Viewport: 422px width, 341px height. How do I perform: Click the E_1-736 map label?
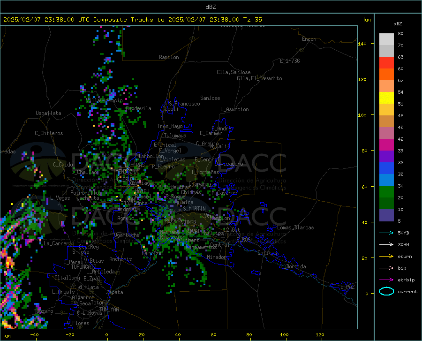290,61
